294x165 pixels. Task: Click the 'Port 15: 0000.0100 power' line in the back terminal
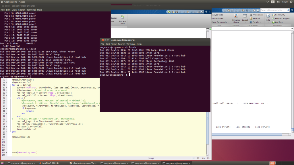click(x=21, y=41)
